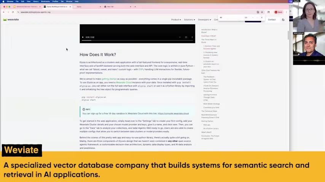Switch to the Advanced Decision Tree tab

click(x=27, y=6)
